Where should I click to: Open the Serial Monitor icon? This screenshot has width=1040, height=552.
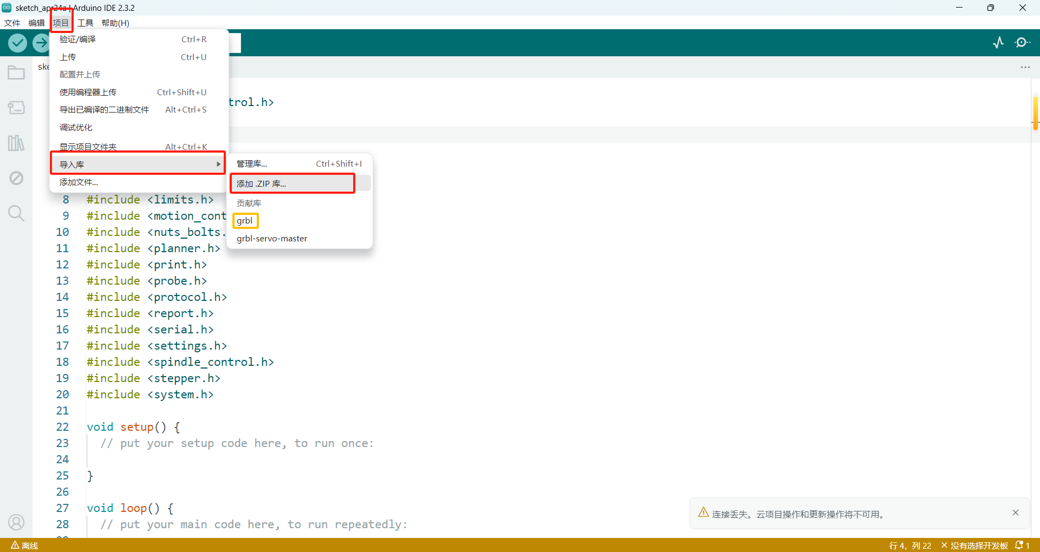coord(1022,43)
